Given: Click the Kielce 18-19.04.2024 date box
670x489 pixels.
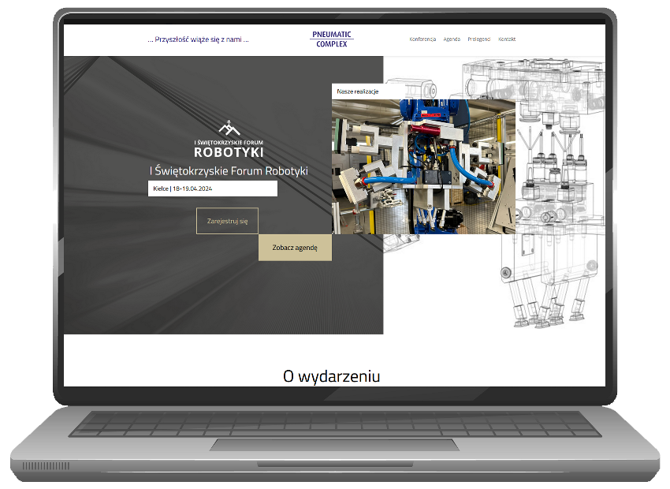Looking at the screenshot, I should pyautogui.click(x=212, y=189).
